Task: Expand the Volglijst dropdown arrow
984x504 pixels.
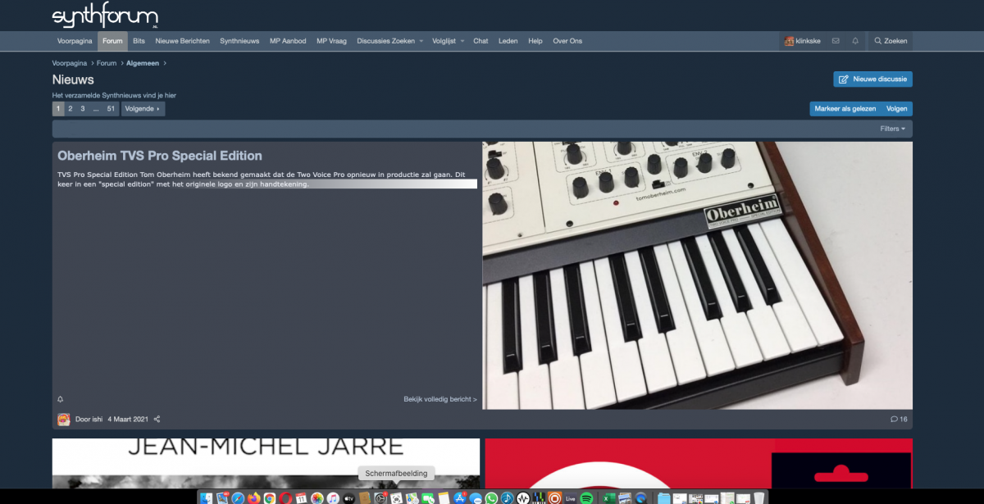Action: coord(462,41)
